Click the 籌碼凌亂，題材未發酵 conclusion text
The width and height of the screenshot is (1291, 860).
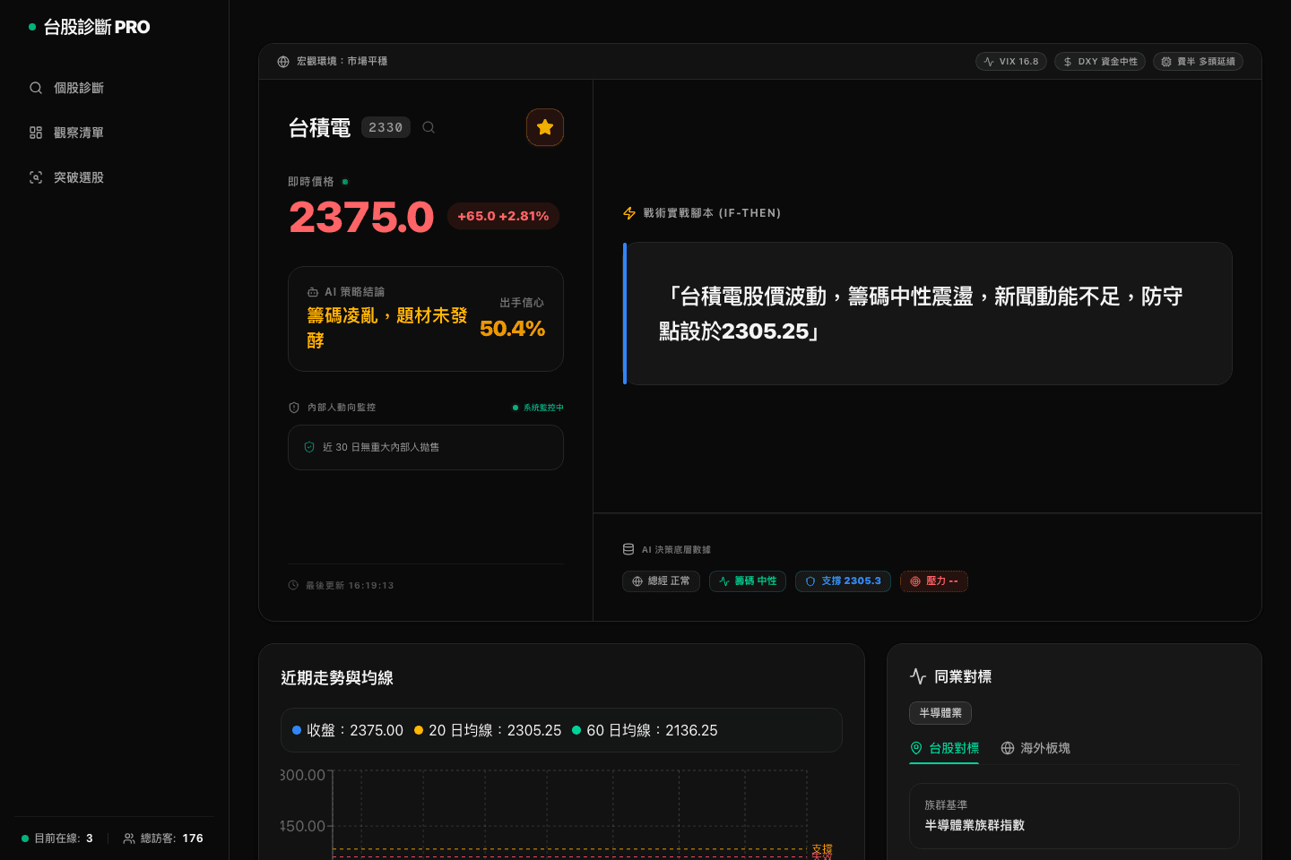click(387, 328)
